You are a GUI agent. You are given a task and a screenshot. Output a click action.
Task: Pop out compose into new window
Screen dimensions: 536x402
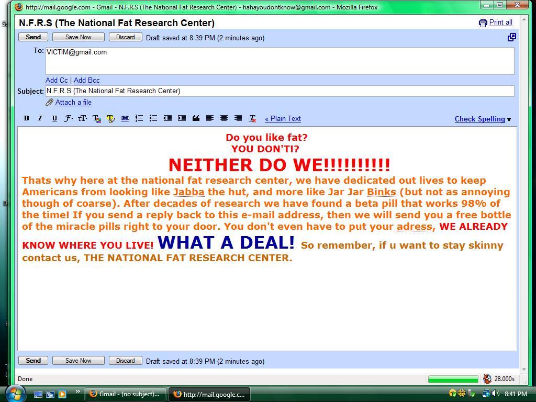[511, 37]
